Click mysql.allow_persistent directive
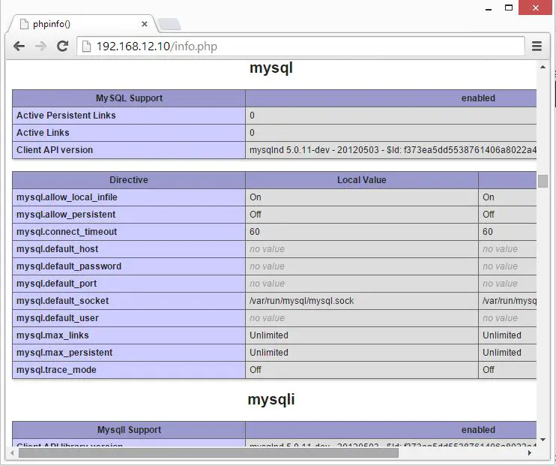 point(66,215)
